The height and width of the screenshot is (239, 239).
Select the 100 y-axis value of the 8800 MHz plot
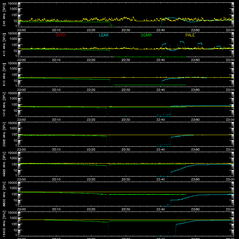pyautogui.click(x=14, y=194)
